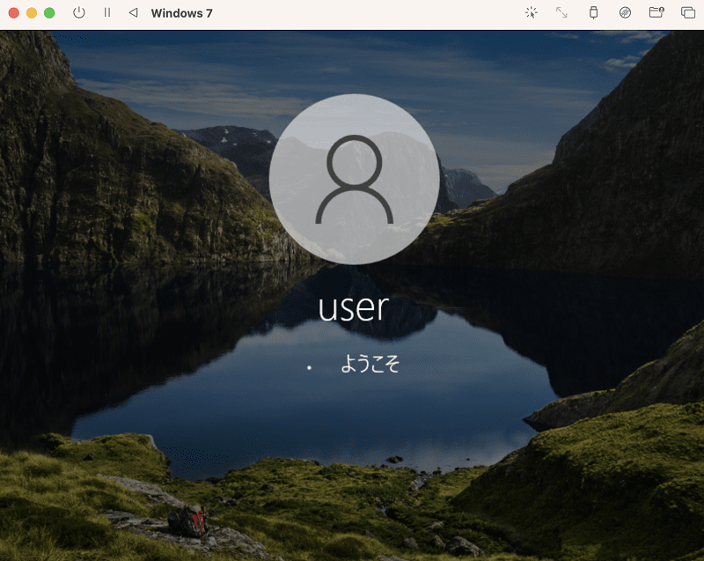Open the disc drive image menu
704x561 pixels.
(x=625, y=12)
